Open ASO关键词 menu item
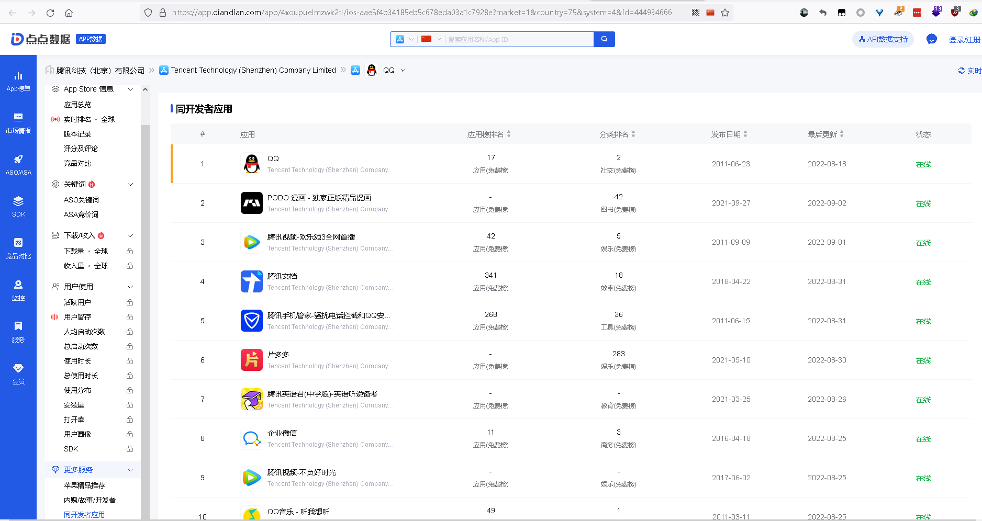Image resolution: width=982 pixels, height=521 pixels. (x=81, y=200)
